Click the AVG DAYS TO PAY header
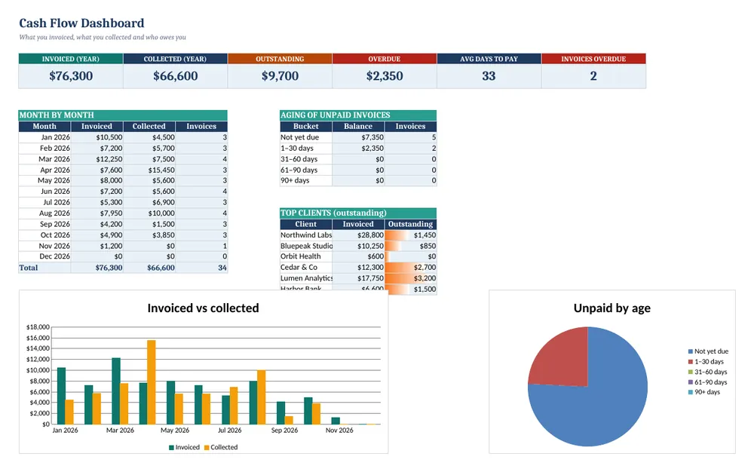The height and width of the screenshot is (472, 754). tap(489, 59)
